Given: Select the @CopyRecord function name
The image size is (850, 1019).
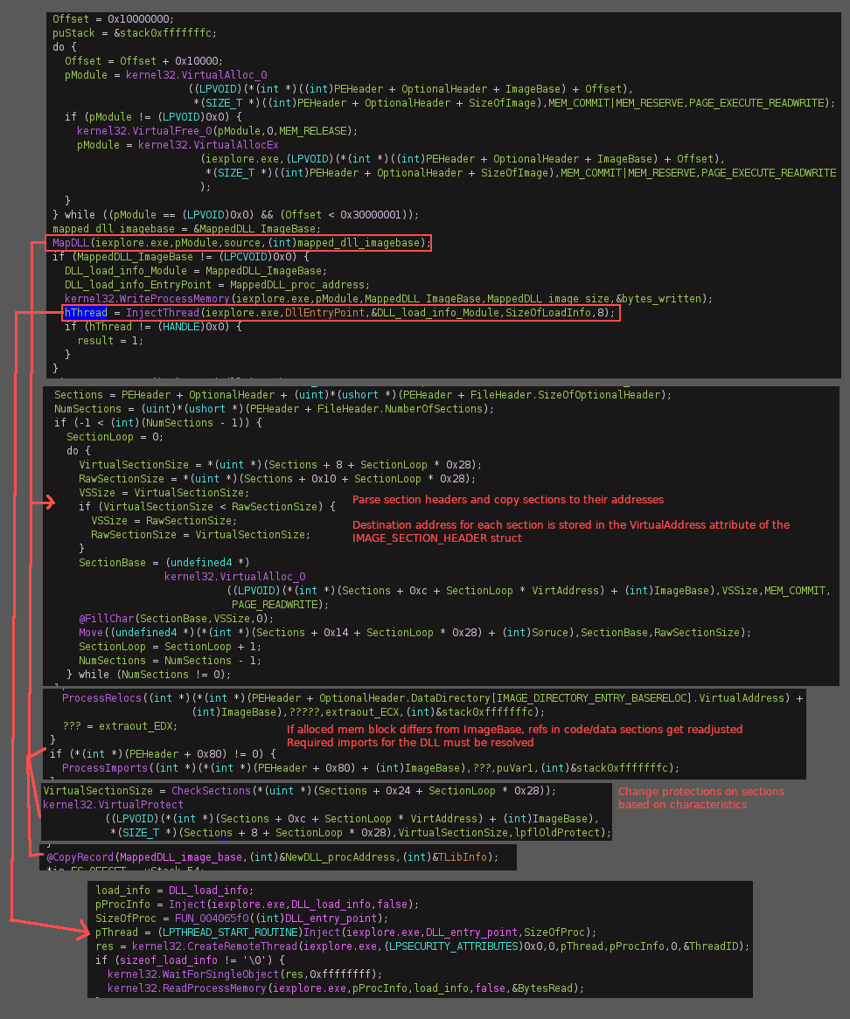Looking at the screenshot, I should [80, 857].
